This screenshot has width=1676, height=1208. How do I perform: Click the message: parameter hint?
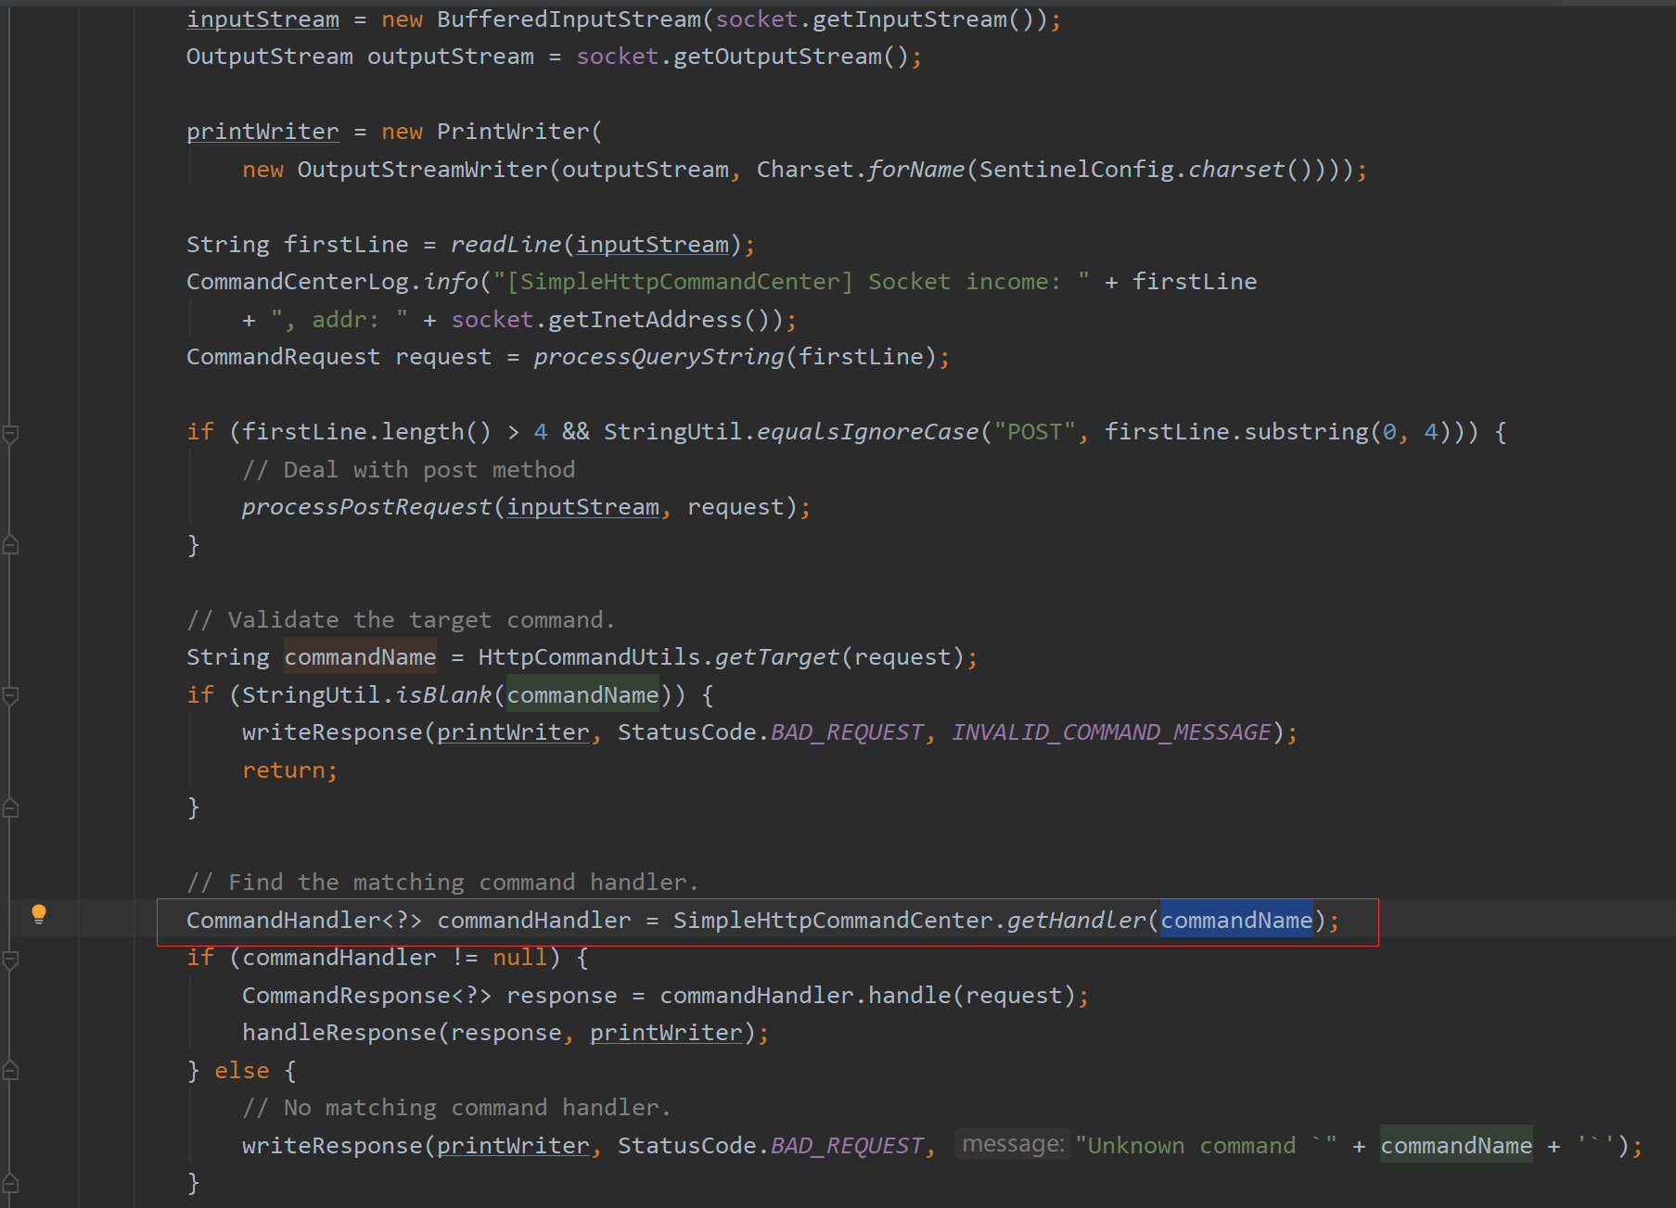(x=1013, y=1145)
